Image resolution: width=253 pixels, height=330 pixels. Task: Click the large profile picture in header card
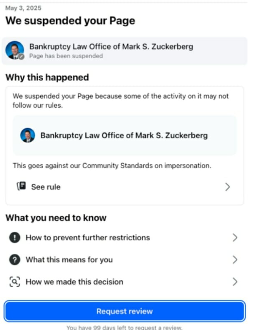tap(15, 50)
